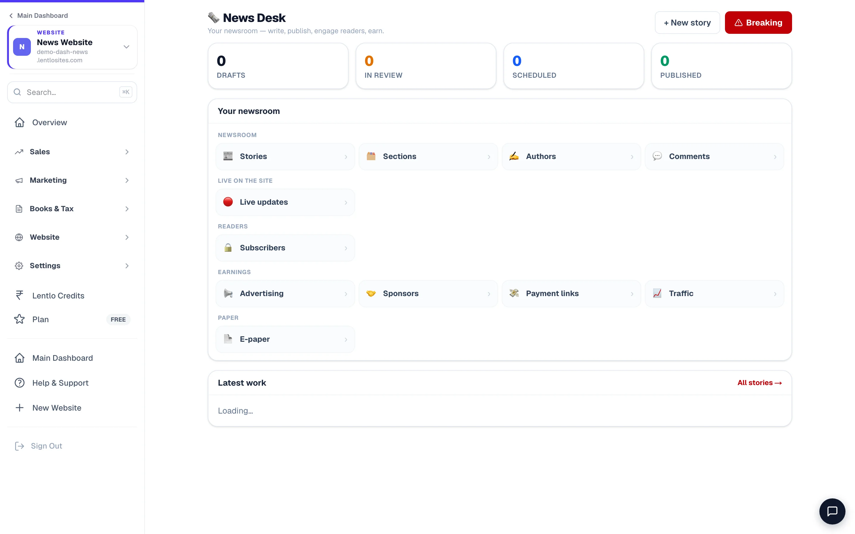This screenshot has width=855, height=534.
Task: Click the purple N website avatar
Action: 22,47
